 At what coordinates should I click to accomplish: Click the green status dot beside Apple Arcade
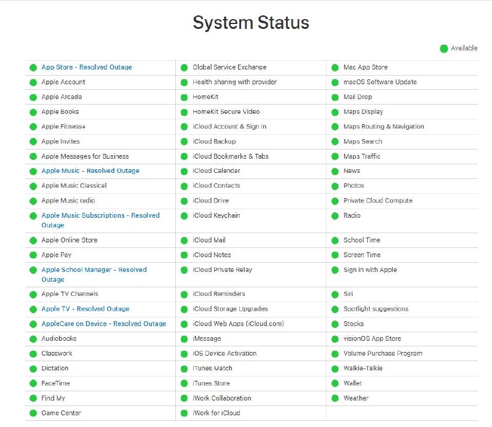pyautogui.click(x=33, y=97)
